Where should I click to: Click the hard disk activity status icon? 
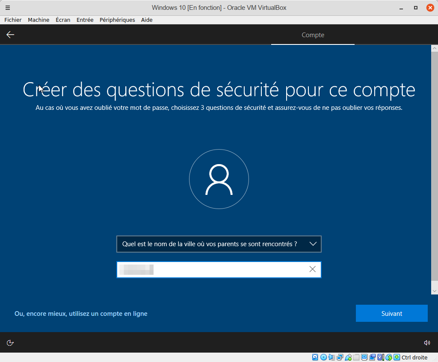315,357
